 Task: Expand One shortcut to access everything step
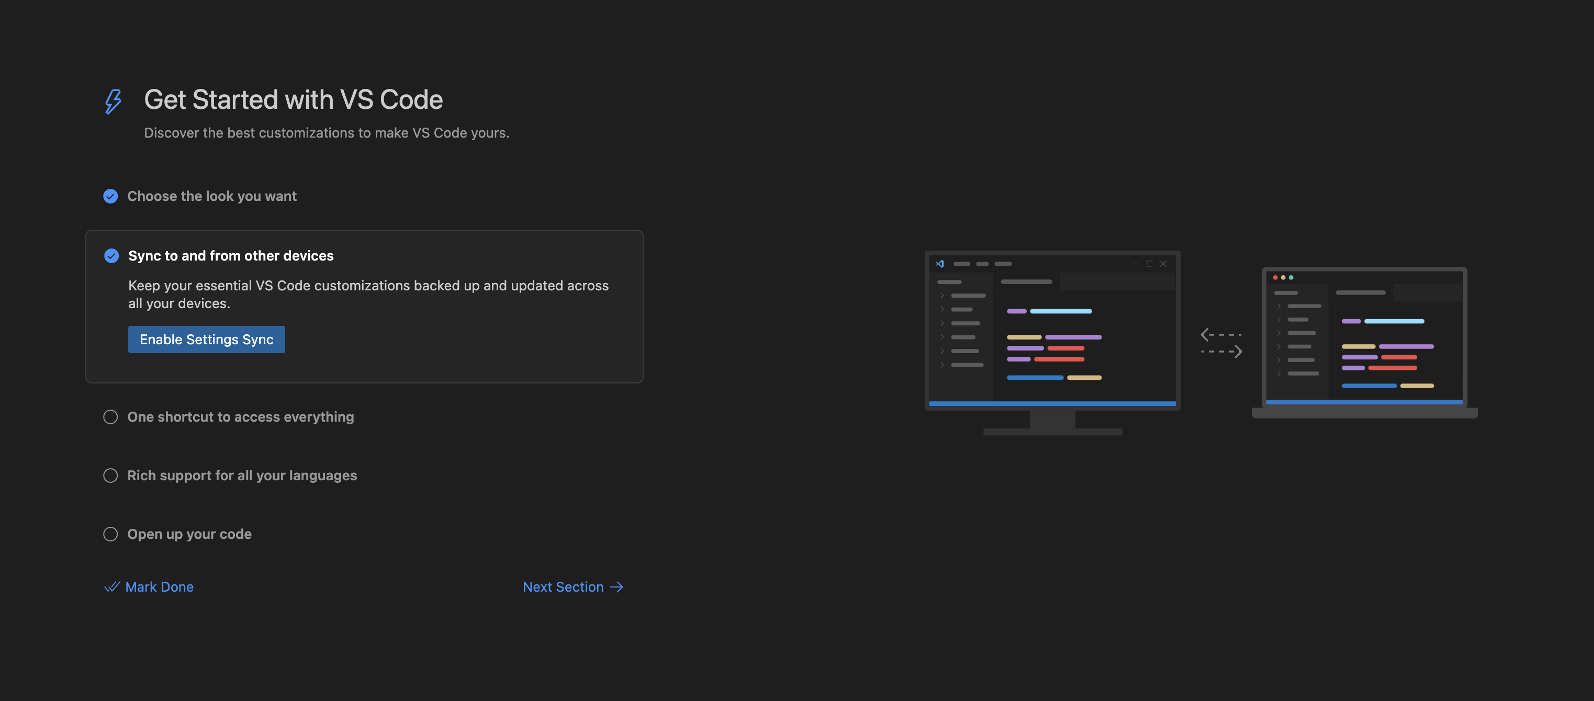(240, 417)
